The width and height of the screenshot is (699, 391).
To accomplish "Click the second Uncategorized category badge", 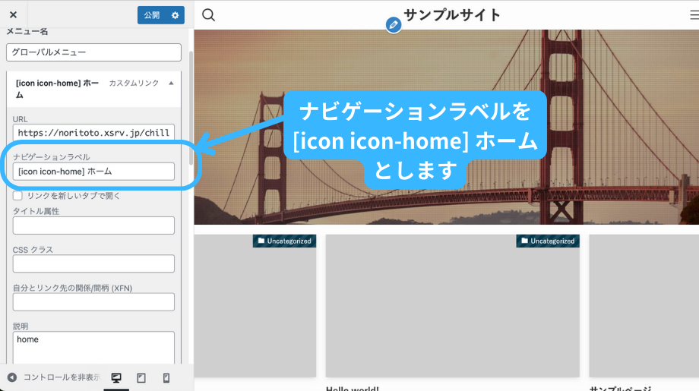I will pyautogui.click(x=548, y=241).
